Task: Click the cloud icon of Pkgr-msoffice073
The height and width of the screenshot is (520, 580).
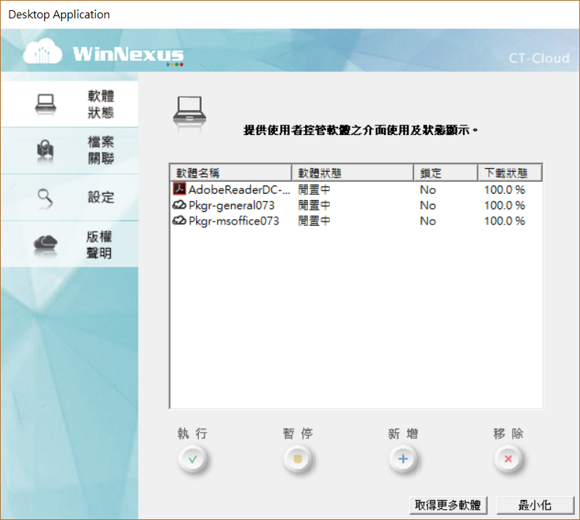Action: 180,221
